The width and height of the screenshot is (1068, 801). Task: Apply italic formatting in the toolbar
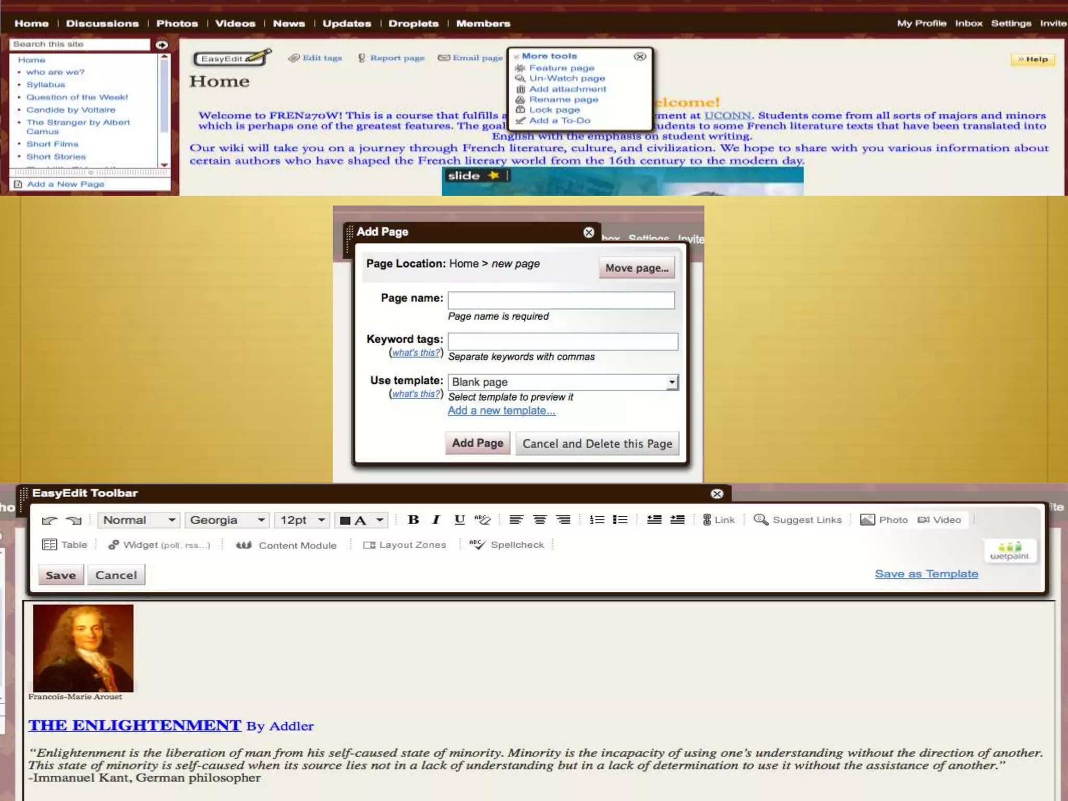[436, 519]
